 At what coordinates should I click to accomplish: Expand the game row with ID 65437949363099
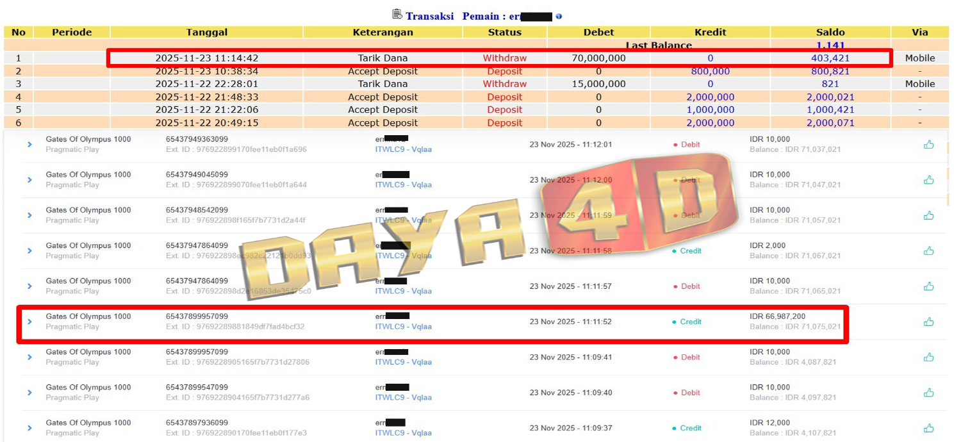click(x=29, y=145)
